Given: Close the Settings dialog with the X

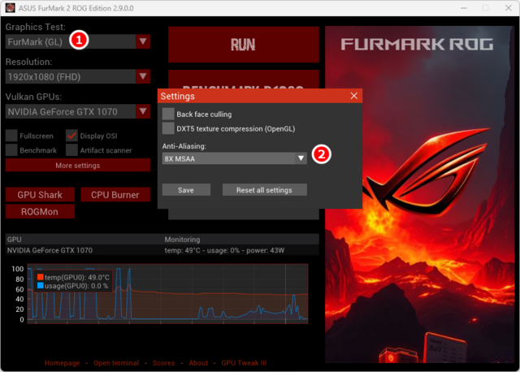Looking at the screenshot, I should [x=353, y=96].
